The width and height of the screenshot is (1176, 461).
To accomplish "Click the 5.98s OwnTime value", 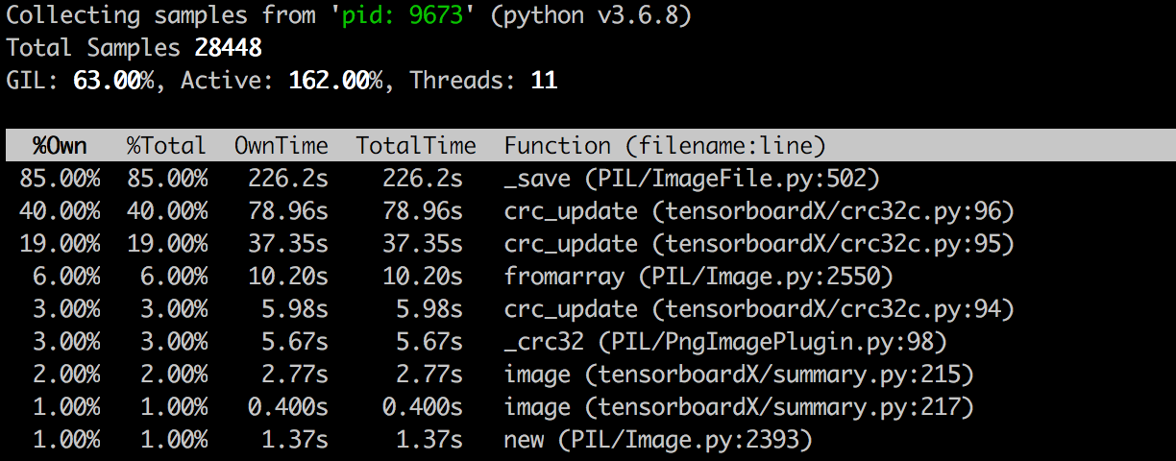I will pyautogui.click(x=295, y=309).
